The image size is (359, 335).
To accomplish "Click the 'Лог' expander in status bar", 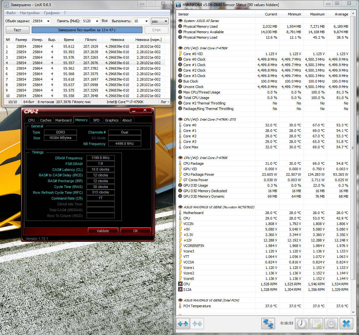I will 165,102.
